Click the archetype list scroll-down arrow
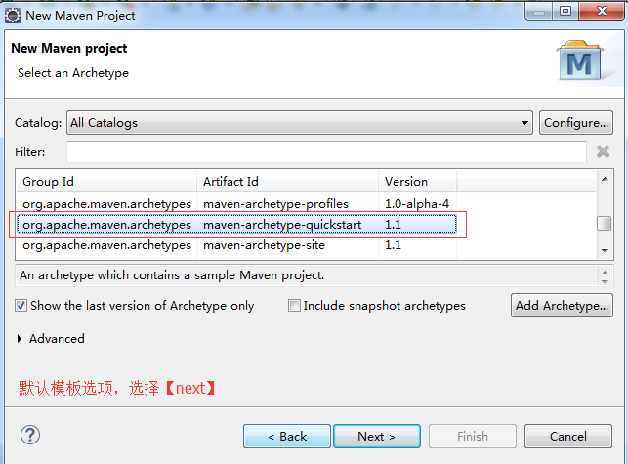The height and width of the screenshot is (464, 628). tap(605, 250)
